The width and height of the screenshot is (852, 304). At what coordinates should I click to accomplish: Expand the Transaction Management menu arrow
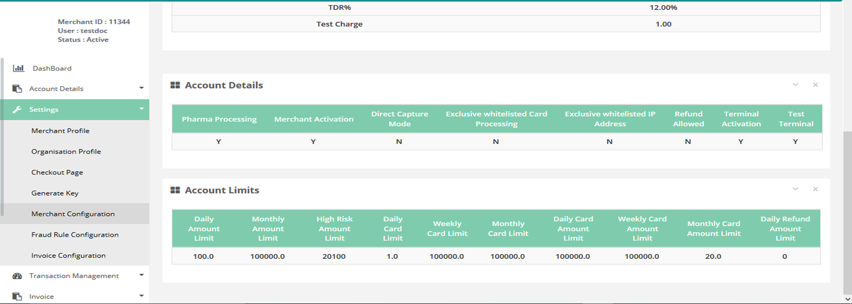[141, 275]
